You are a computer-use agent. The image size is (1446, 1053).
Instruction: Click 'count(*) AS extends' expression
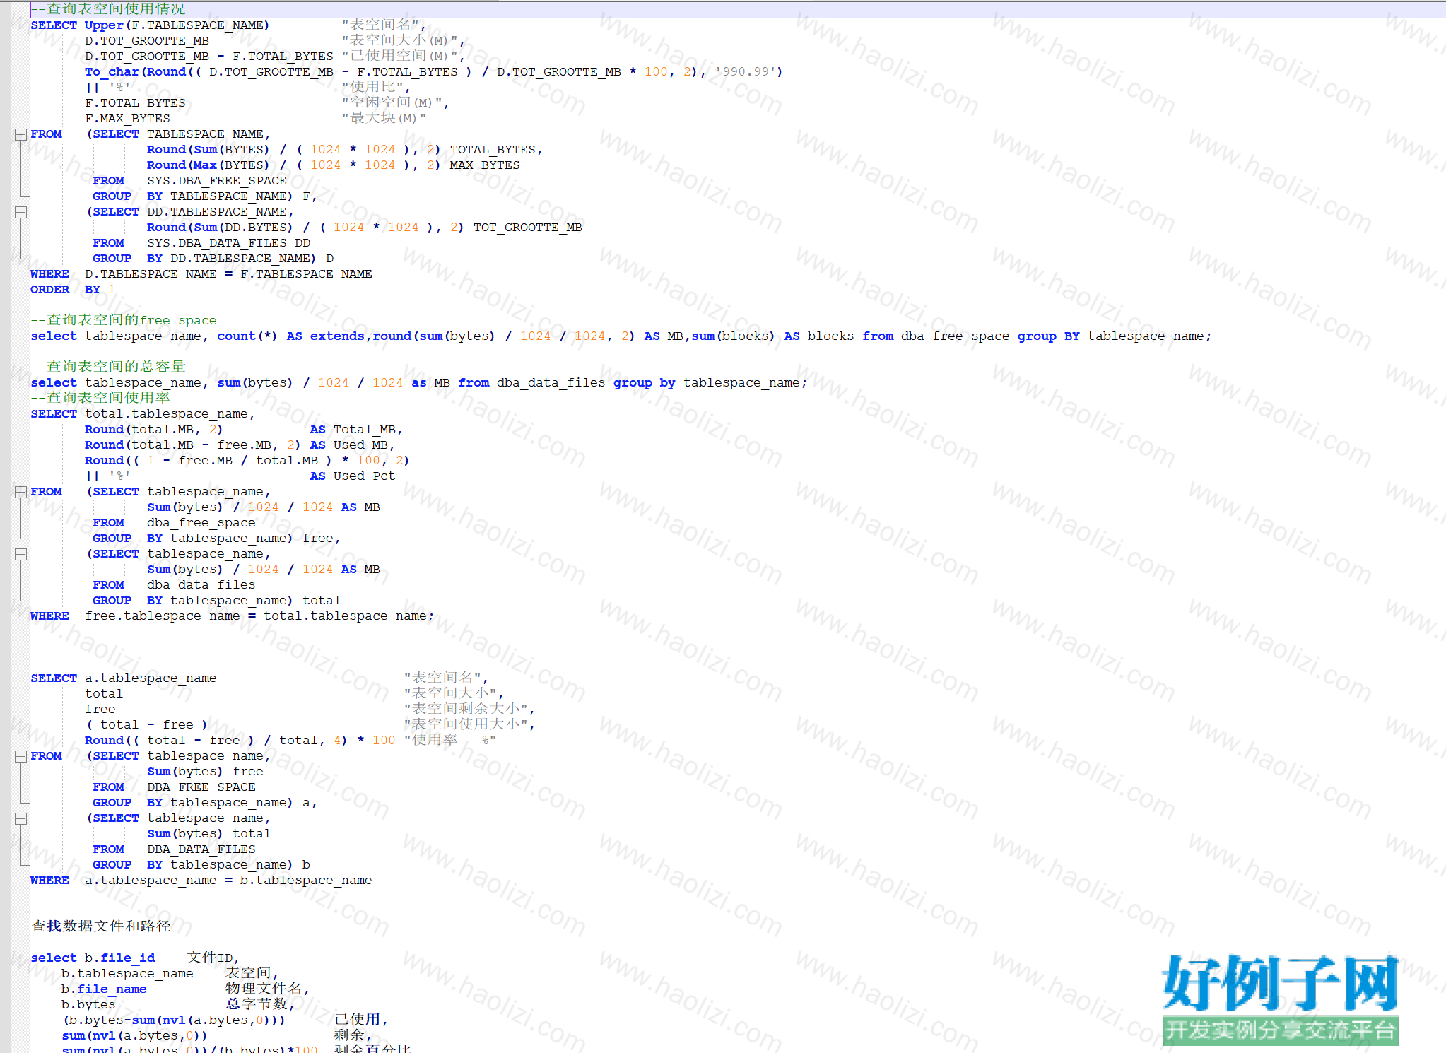click(x=290, y=336)
